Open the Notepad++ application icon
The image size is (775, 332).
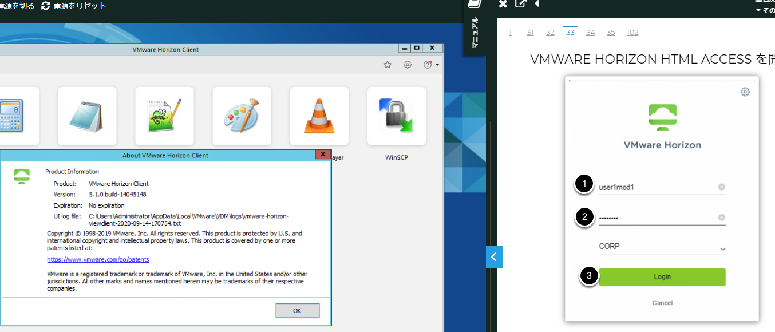point(164,116)
